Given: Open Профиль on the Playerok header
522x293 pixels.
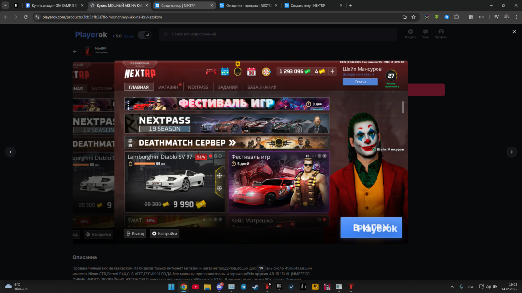Looking at the screenshot, I should click(x=441, y=34).
